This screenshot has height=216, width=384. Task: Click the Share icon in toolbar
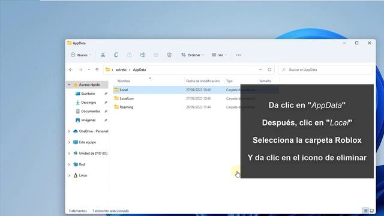156,55
